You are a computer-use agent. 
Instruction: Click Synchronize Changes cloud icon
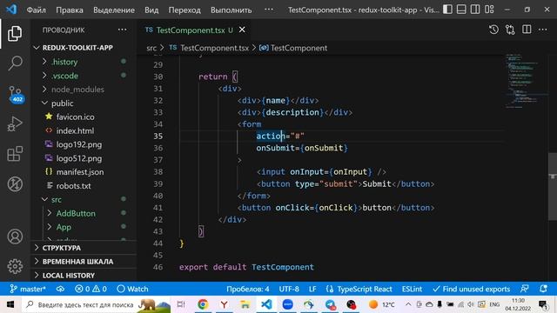60,289
